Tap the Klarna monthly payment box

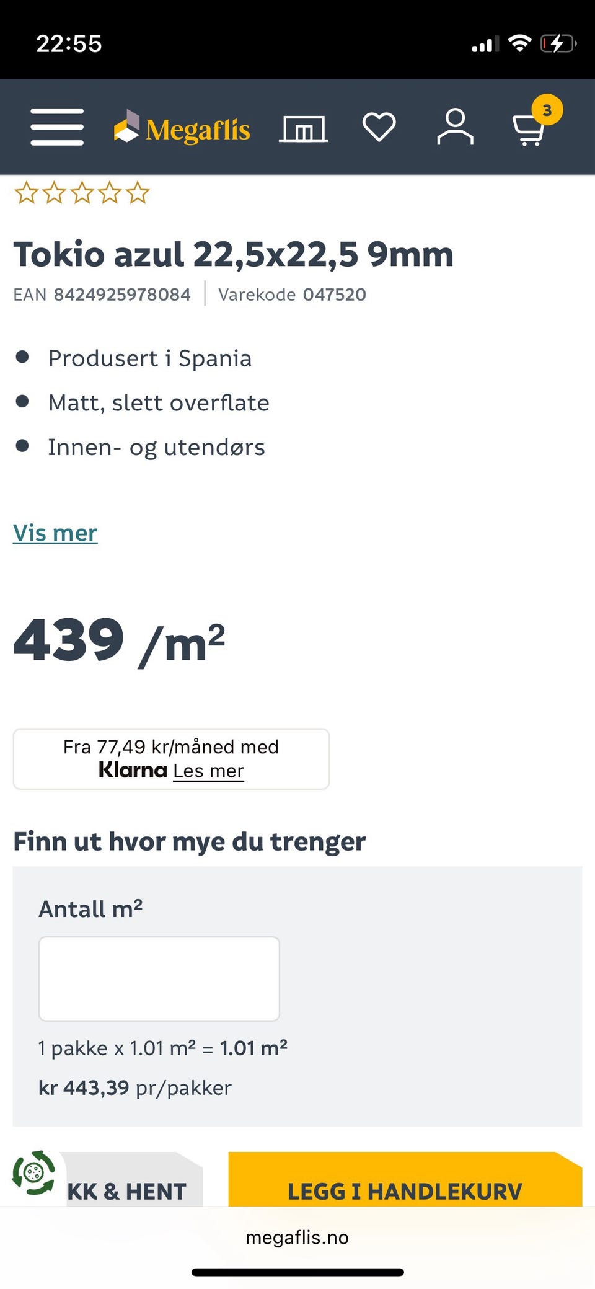point(171,759)
